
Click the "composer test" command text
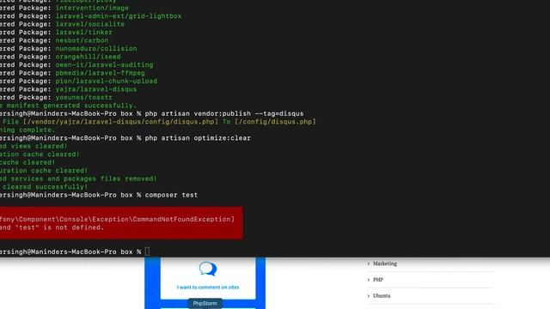171,195
